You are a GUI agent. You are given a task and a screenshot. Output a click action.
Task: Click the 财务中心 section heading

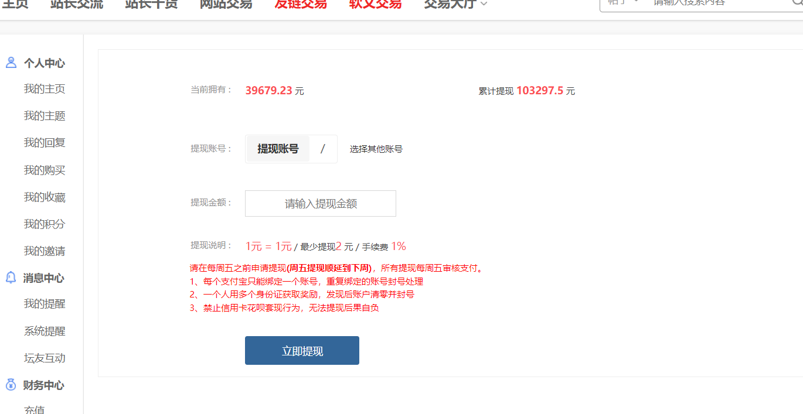[44, 385]
